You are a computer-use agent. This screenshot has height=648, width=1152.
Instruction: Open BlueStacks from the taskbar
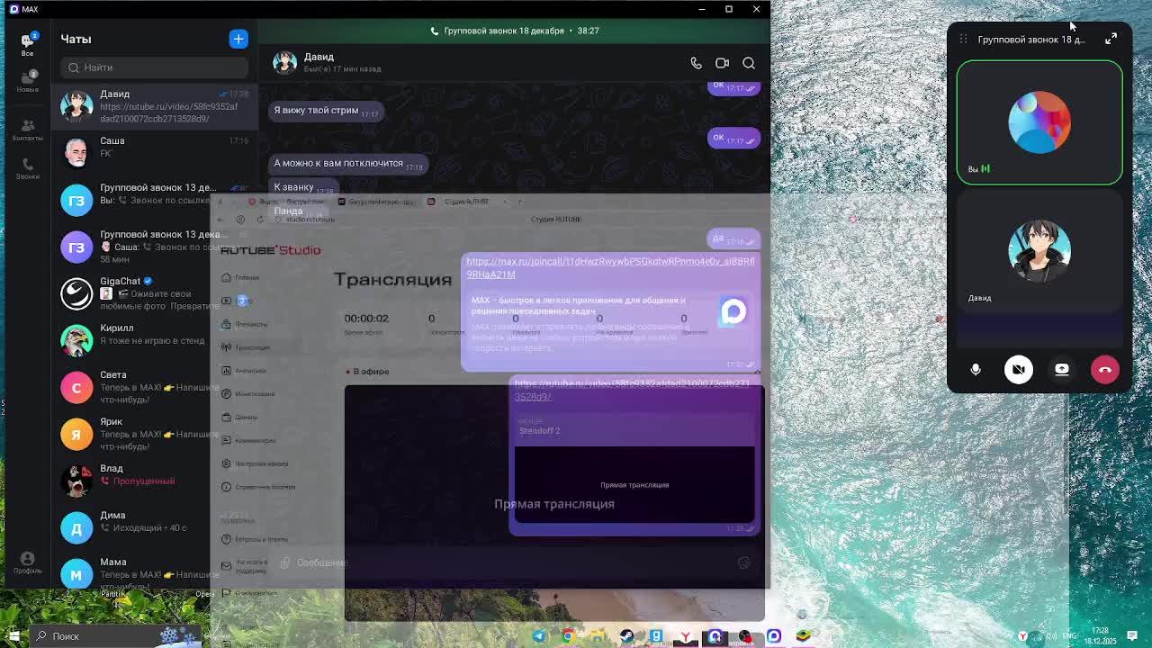[803, 636]
